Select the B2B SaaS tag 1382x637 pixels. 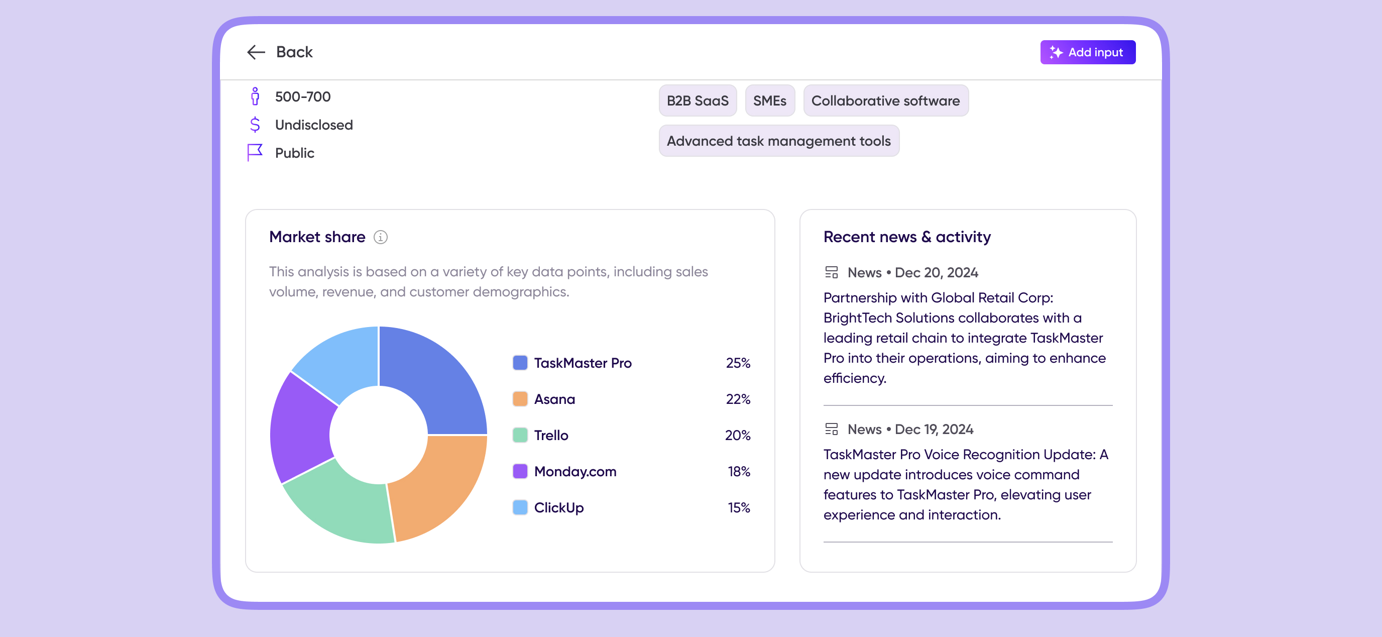[698, 100]
